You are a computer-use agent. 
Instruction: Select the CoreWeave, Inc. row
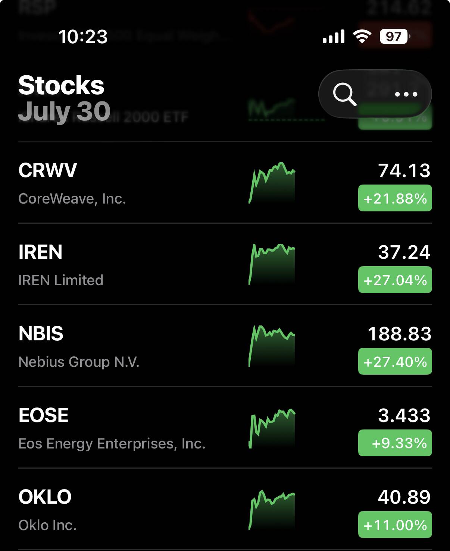pyautogui.click(x=225, y=183)
